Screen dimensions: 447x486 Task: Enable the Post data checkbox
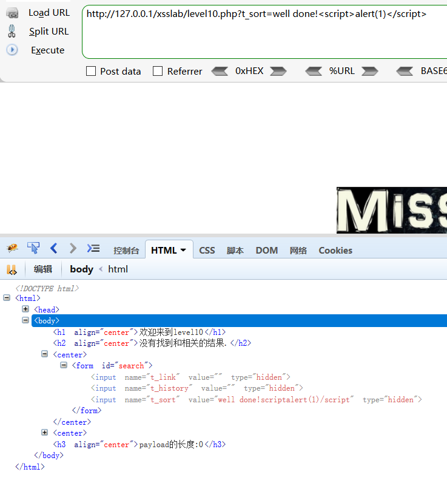tap(91, 71)
